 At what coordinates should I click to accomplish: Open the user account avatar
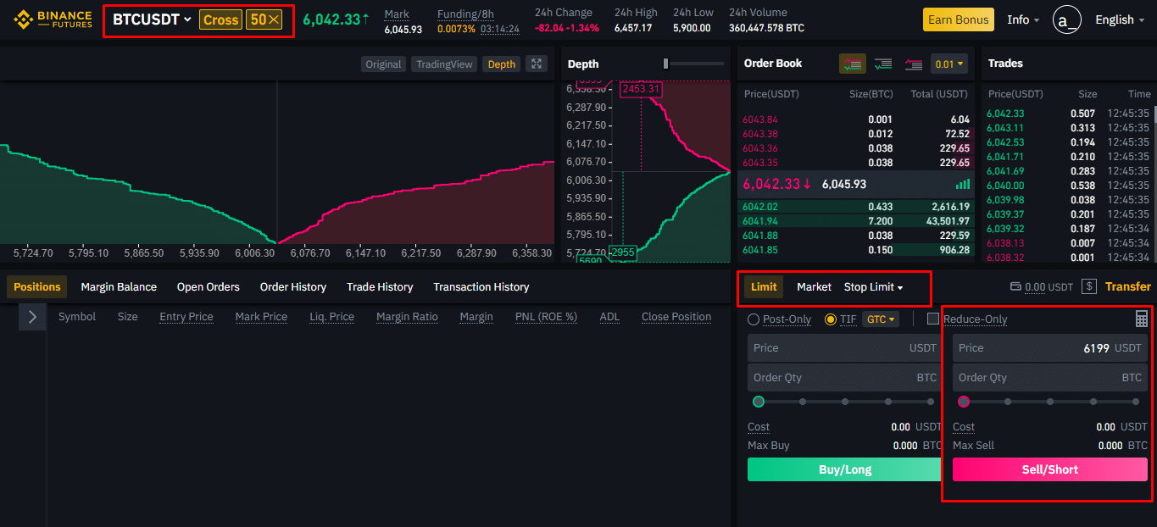click(x=1066, y=19)
